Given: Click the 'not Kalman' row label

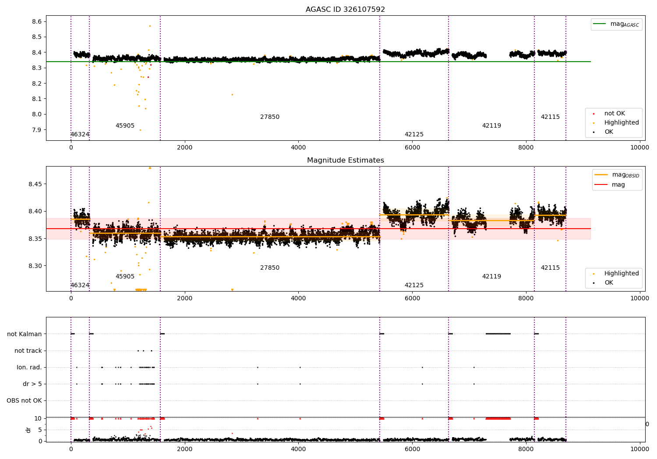Looking at the screenshot, I should coord(25,334).
